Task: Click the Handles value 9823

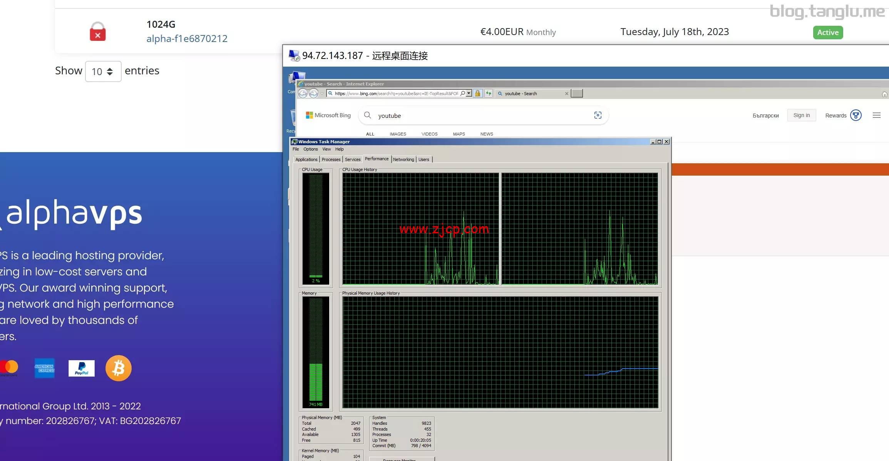Action: click(426, 423)
